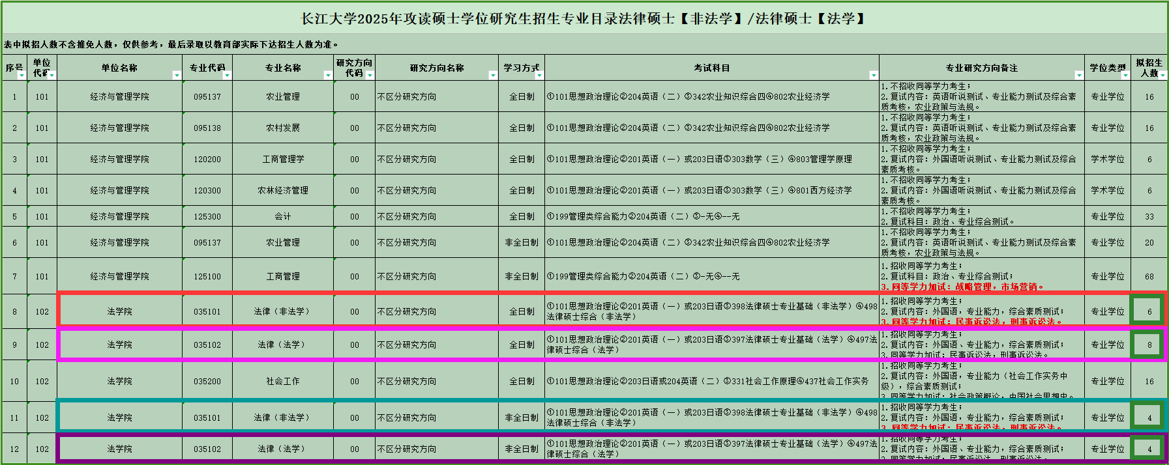Open the 专业研究方向备注 column filter dropdown
Screen dimensions: 1169x465
pyautogui.click(x=1079, y=76)
